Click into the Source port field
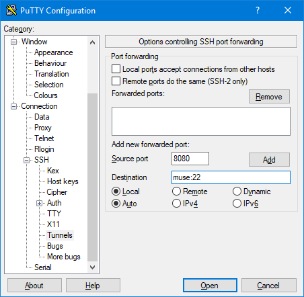Viewport: 304px width, 297px height. tap(190, 159)
